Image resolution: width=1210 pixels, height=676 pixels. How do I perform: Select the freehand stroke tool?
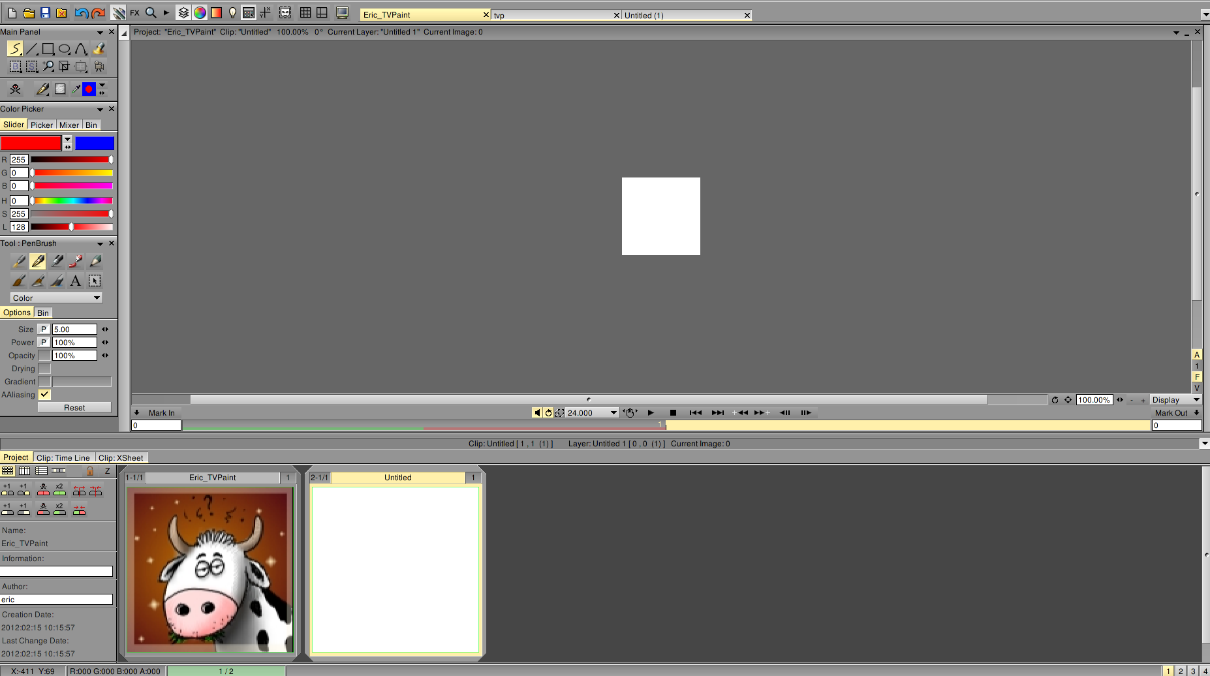click(x=14, y=49)
